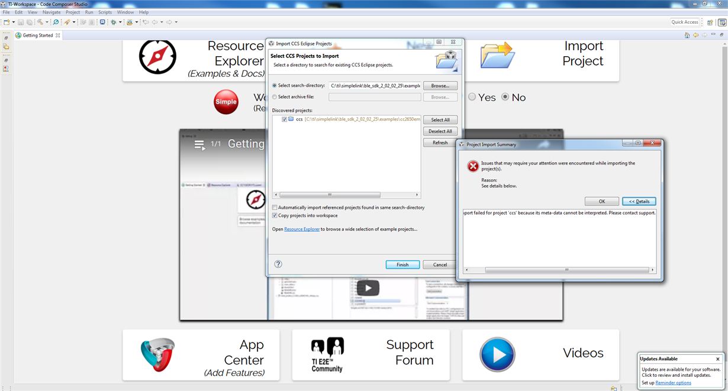Click the help question mark icon in dialog
728x391 pixels.
[278, 264]
